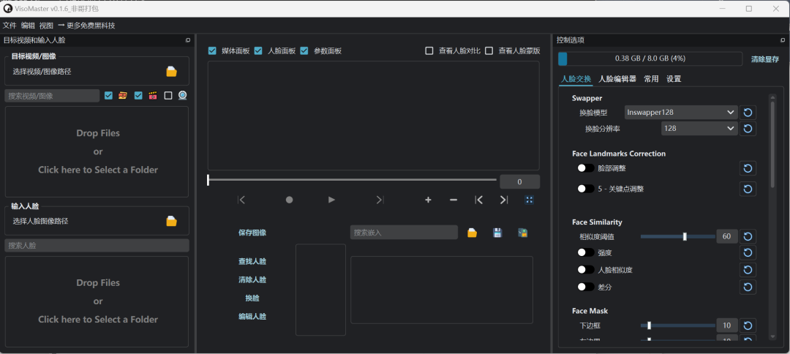Open embeddings with the folder icon
The image size is (790, 354).
pos(473,233)
